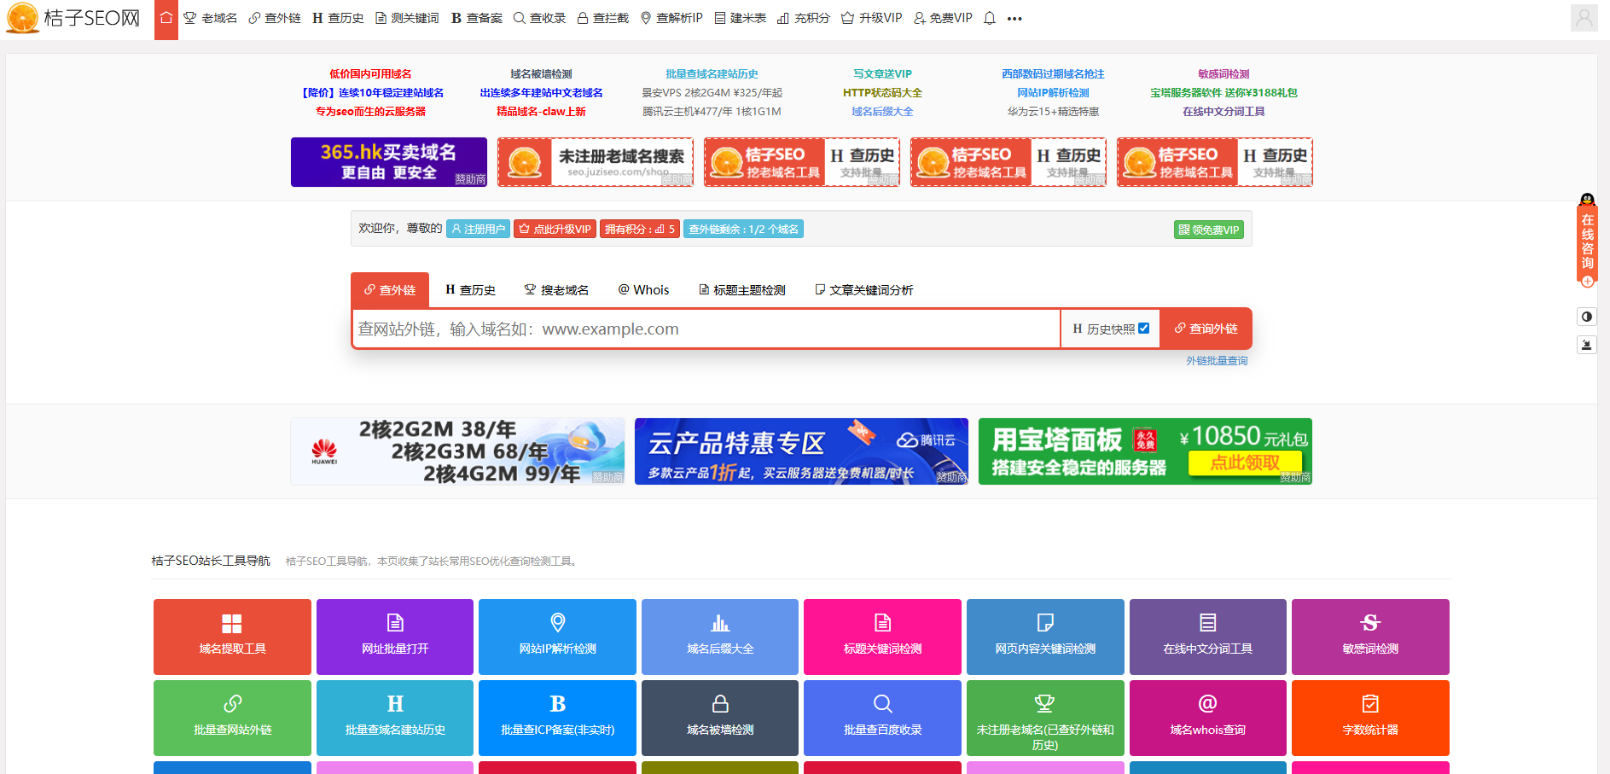Open 免费VIP in the top navigation
This screenshot has width=1610, height=774.
(x=943, y=19)
